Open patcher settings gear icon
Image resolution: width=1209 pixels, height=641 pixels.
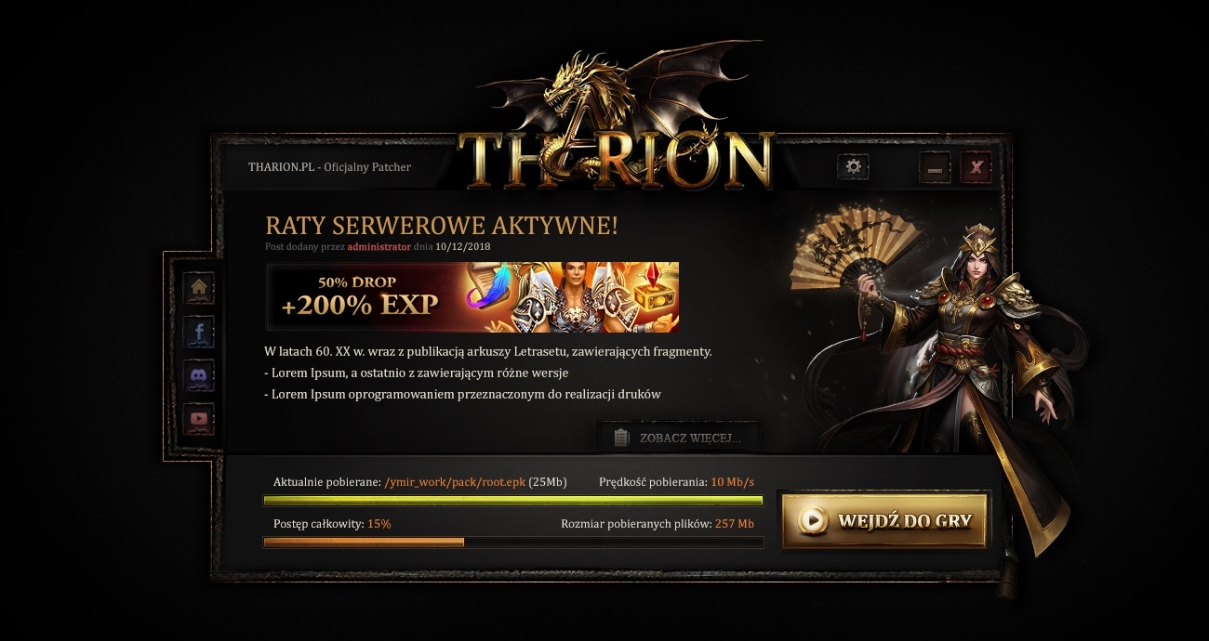coord(853,167)
